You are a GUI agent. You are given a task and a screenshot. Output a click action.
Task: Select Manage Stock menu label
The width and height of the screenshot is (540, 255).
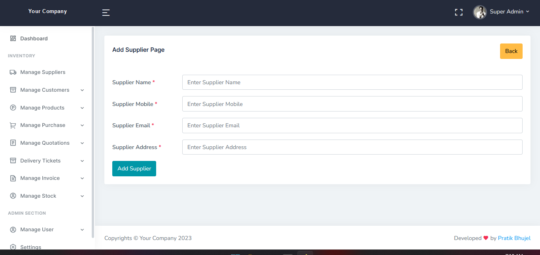(x=38, y=196)
